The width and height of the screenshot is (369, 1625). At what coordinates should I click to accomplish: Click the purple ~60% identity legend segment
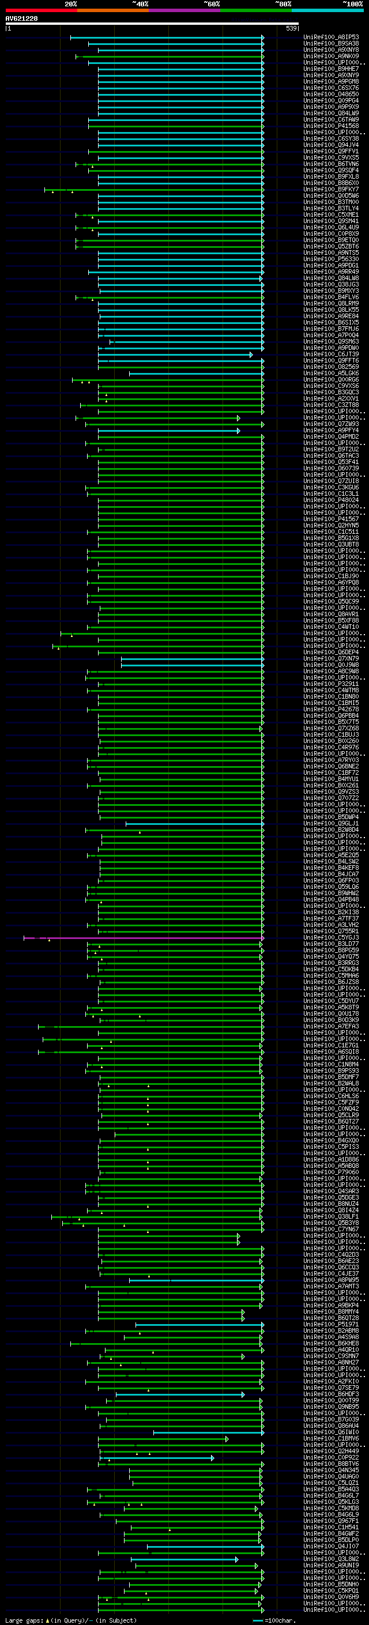(x=184, y=10)
